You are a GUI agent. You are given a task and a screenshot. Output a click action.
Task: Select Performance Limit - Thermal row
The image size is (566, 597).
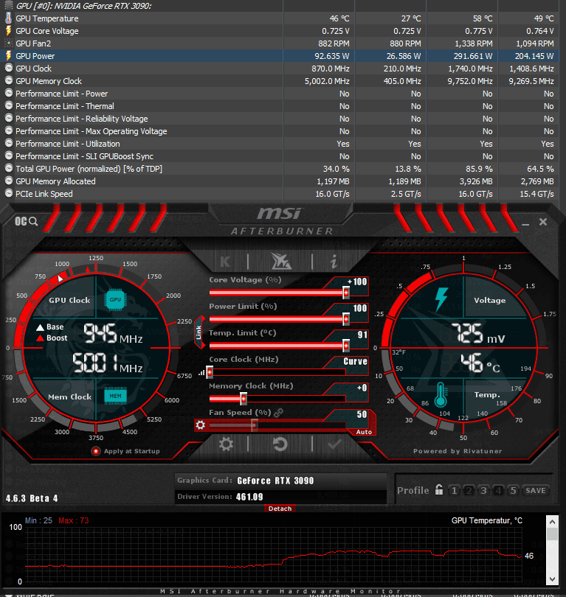[x=280, y=106]
